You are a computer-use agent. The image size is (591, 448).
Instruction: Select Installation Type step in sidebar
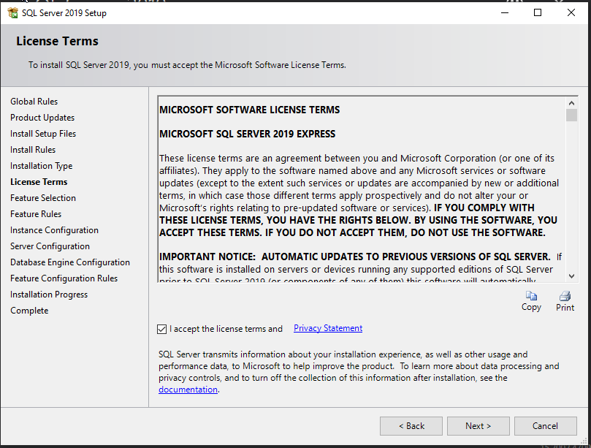pos(41,166)
